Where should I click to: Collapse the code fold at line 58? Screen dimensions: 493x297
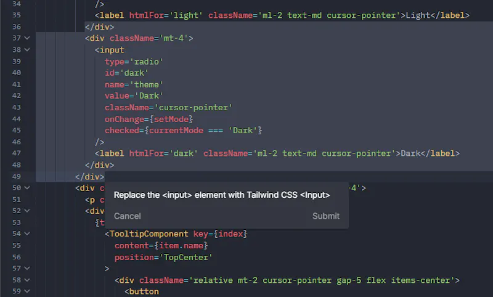tap(27, 280)
